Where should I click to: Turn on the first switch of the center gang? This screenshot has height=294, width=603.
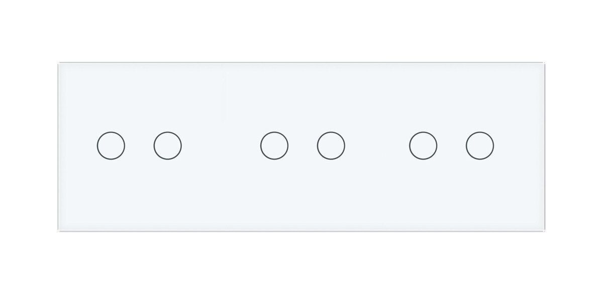274,146
